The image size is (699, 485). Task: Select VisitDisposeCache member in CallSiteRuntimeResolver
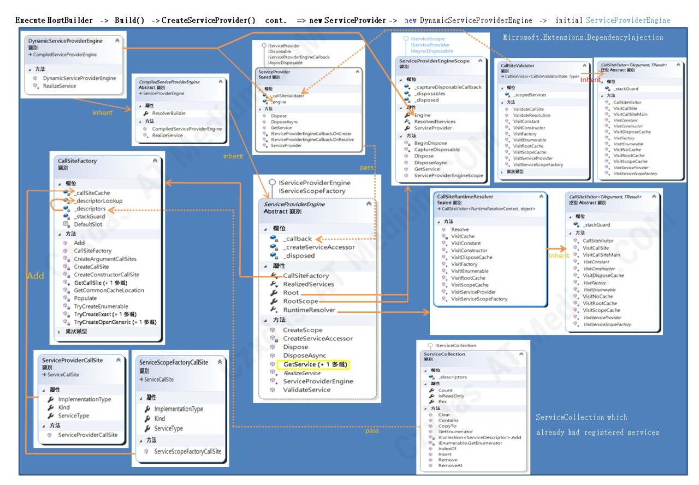pos(472,257)
